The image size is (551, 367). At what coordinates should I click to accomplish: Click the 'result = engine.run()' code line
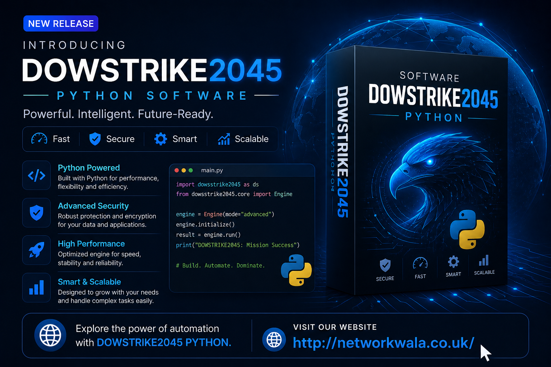pos(208,235)
